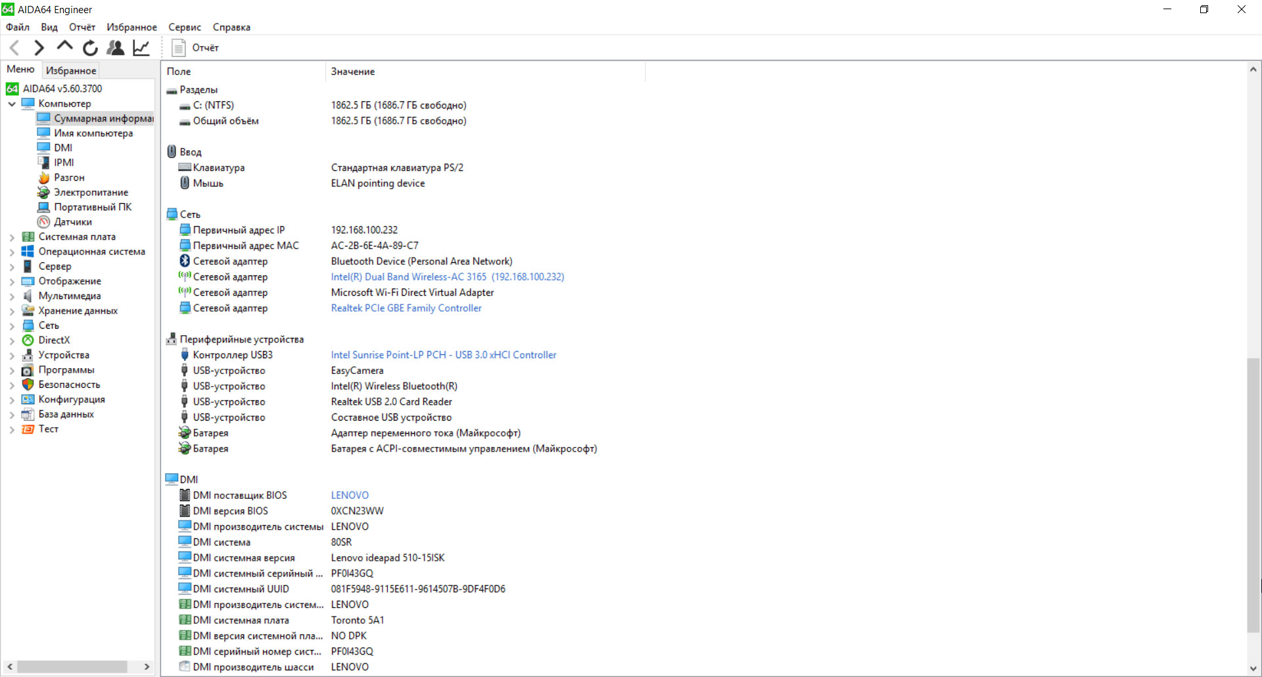Click the Безопасность shield icon
The width and height of the screenshot is (1262, 677).
click(x=28, y=385)
